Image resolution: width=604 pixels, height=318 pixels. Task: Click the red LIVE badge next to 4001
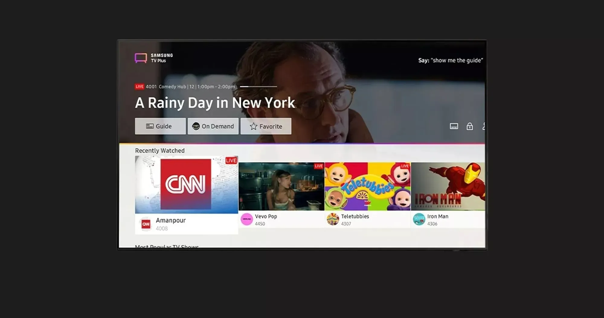[139, 87]
